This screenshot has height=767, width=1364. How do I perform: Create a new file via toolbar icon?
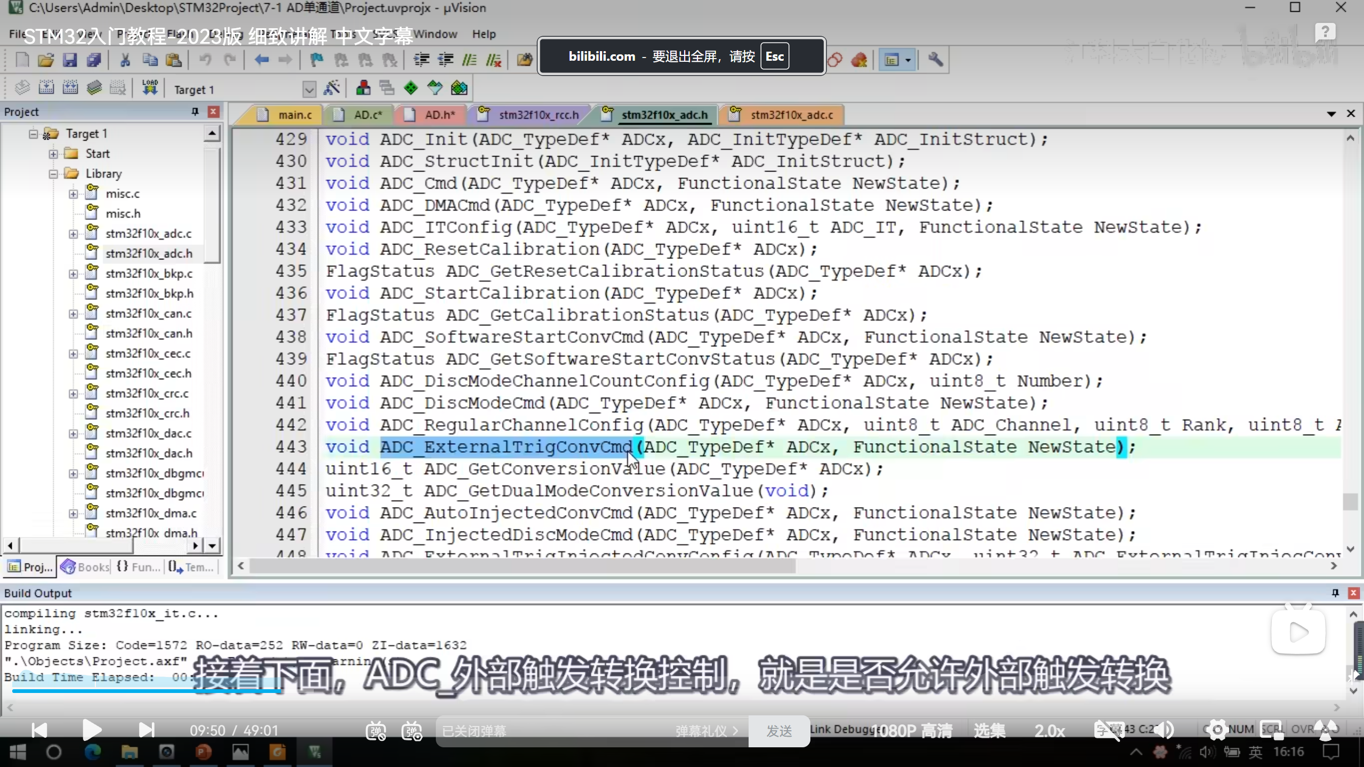pos(22,60)
